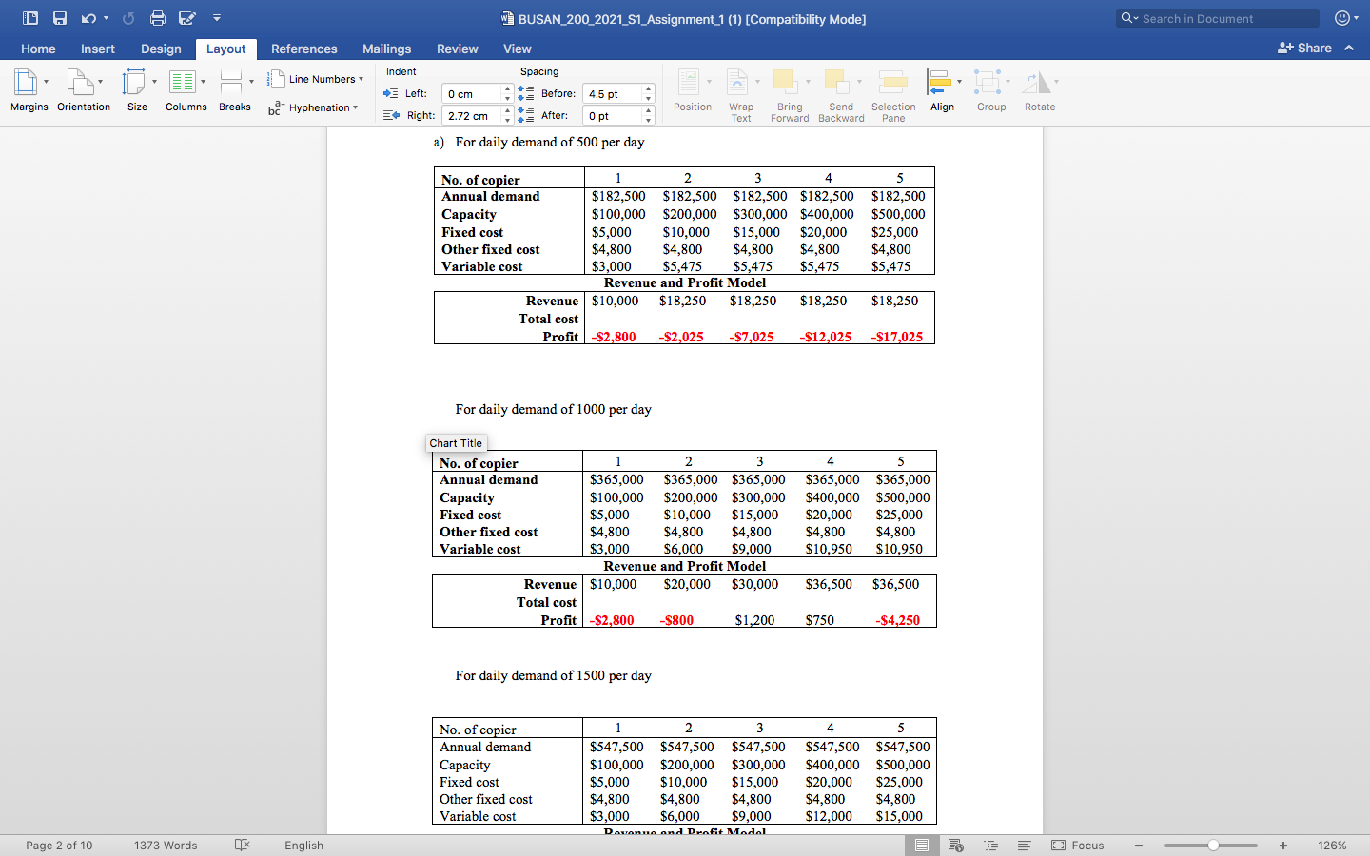Image resolution: width=1370 pixels, height=856 pixels.
Task: Click the 126% zoom level
Action: coord(1332,845)
